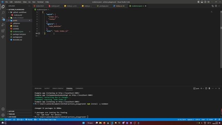This screenshot has height=125, width=222.
Task: Select nodemon.json in explorer tree
Action: (19, 32)
